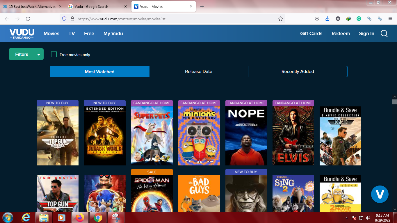Open the Sing 2 poster

293,193
